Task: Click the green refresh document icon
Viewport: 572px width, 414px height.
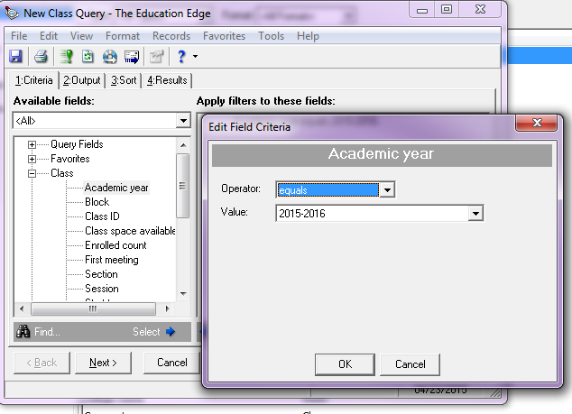Action: [x=88, y=57]
